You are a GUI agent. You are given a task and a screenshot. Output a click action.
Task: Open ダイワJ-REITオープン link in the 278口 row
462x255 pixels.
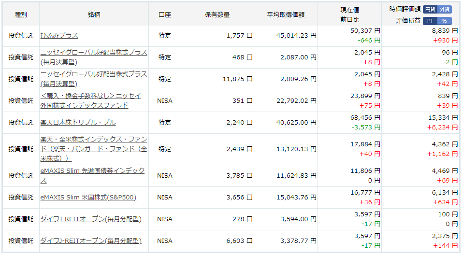tap(91, 219)
